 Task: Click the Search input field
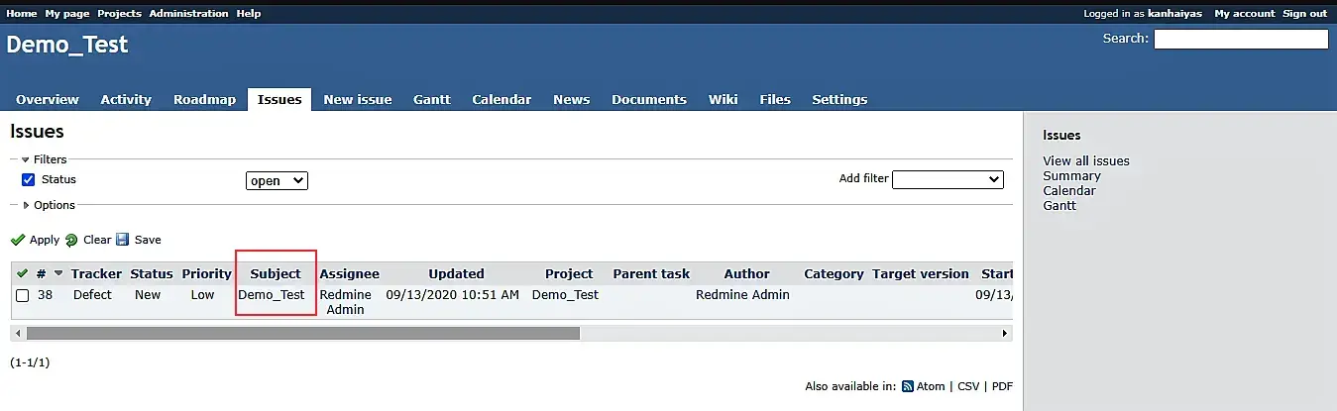[1240, 39]
